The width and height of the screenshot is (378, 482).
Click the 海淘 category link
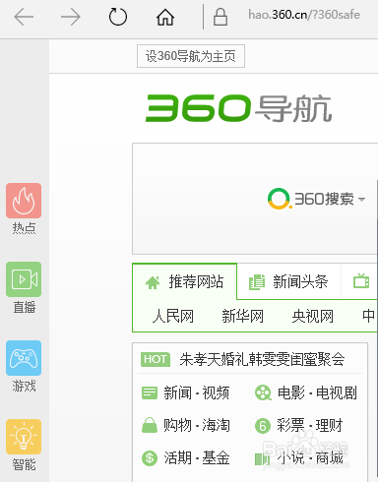(216, 426)
